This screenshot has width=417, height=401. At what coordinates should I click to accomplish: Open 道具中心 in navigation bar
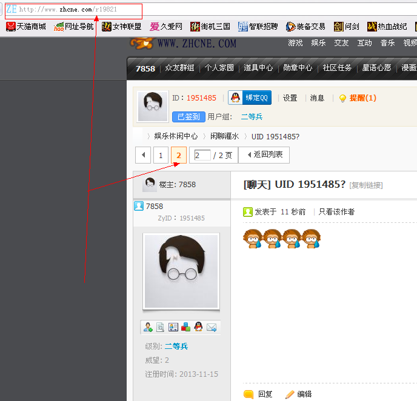(x=258, y=68)
